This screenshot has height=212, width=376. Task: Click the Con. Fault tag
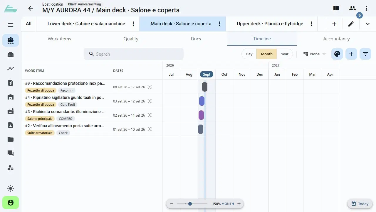[x=68, y=105]
